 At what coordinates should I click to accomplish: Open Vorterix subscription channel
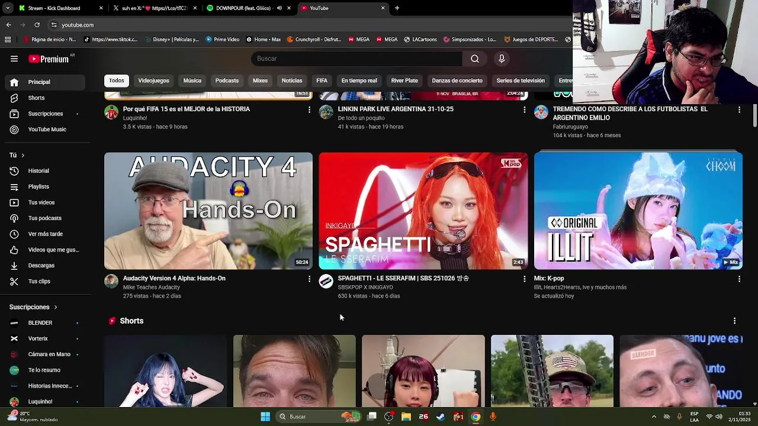coord(45,338)
